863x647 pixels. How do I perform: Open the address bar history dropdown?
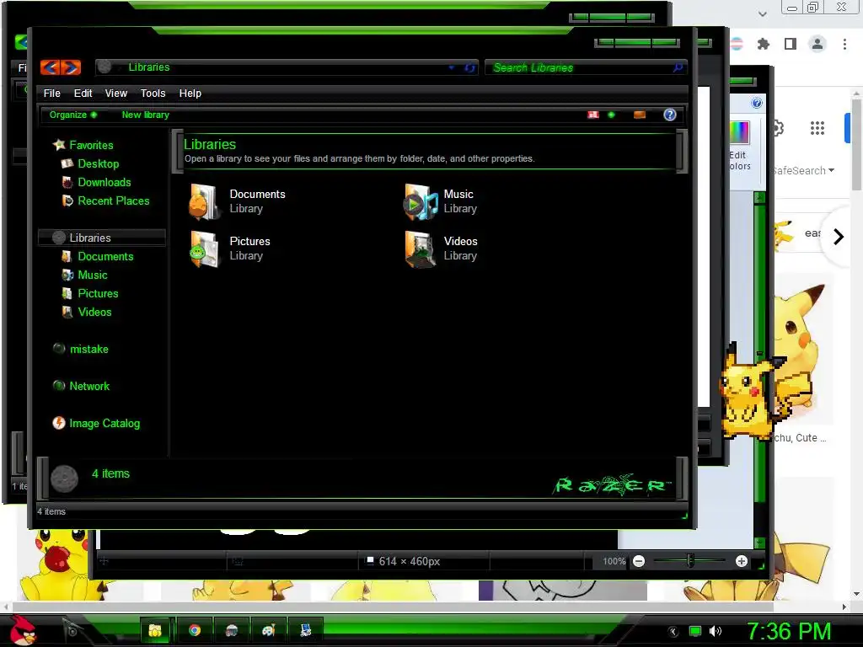(x=452, y=67)
